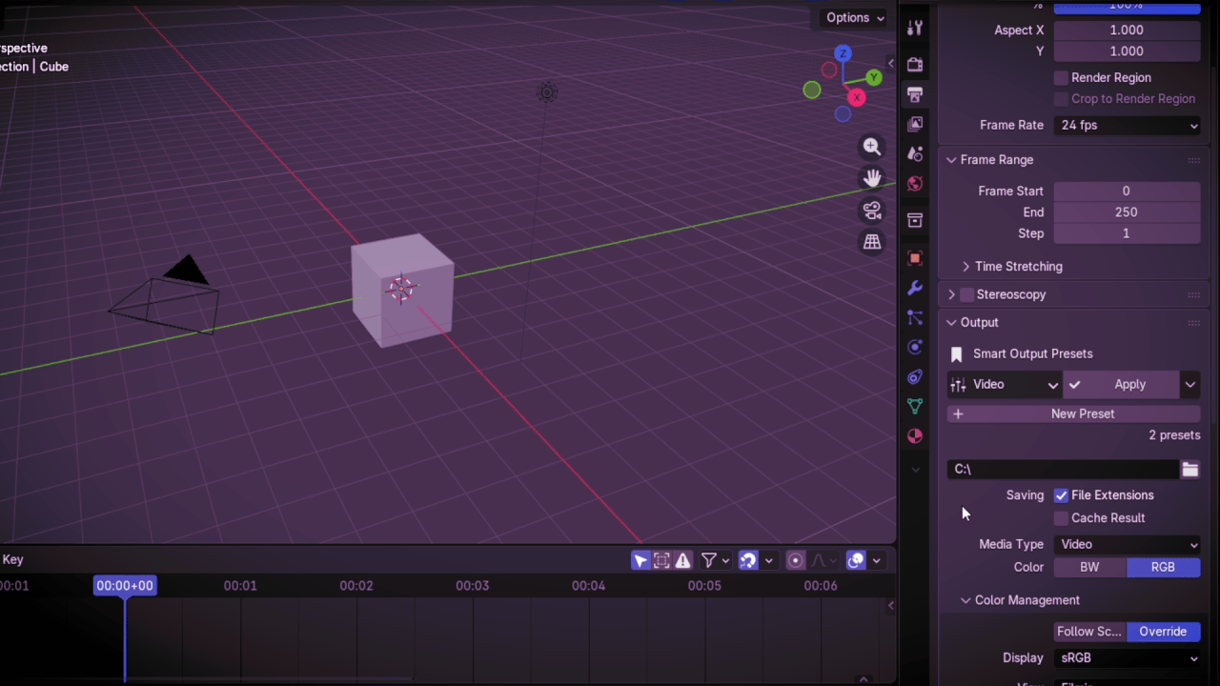Open the Particles properties tab
1220x686 pixels.
(x=915, y=317)
